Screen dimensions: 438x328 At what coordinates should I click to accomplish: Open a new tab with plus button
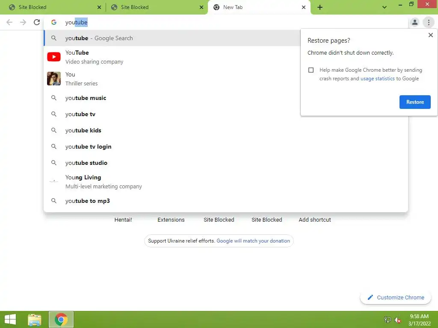[320, 7]
